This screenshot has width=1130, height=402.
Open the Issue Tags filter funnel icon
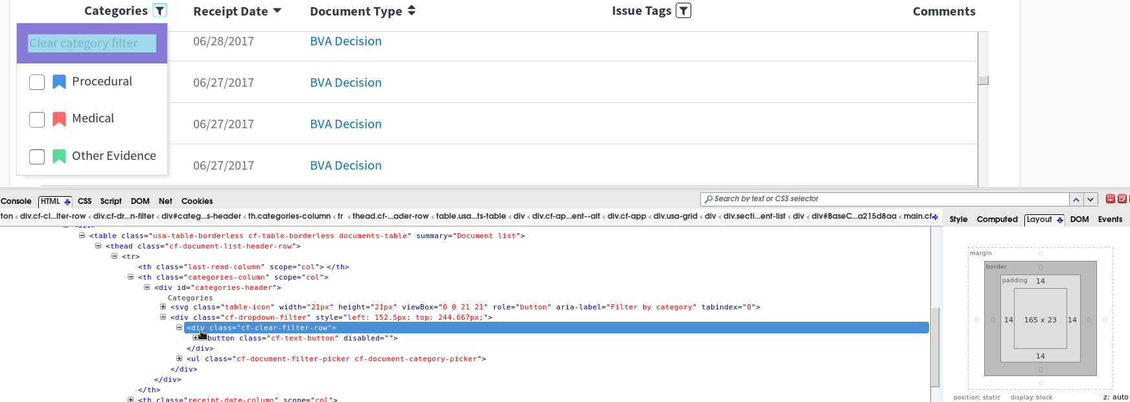pos(683,10)
